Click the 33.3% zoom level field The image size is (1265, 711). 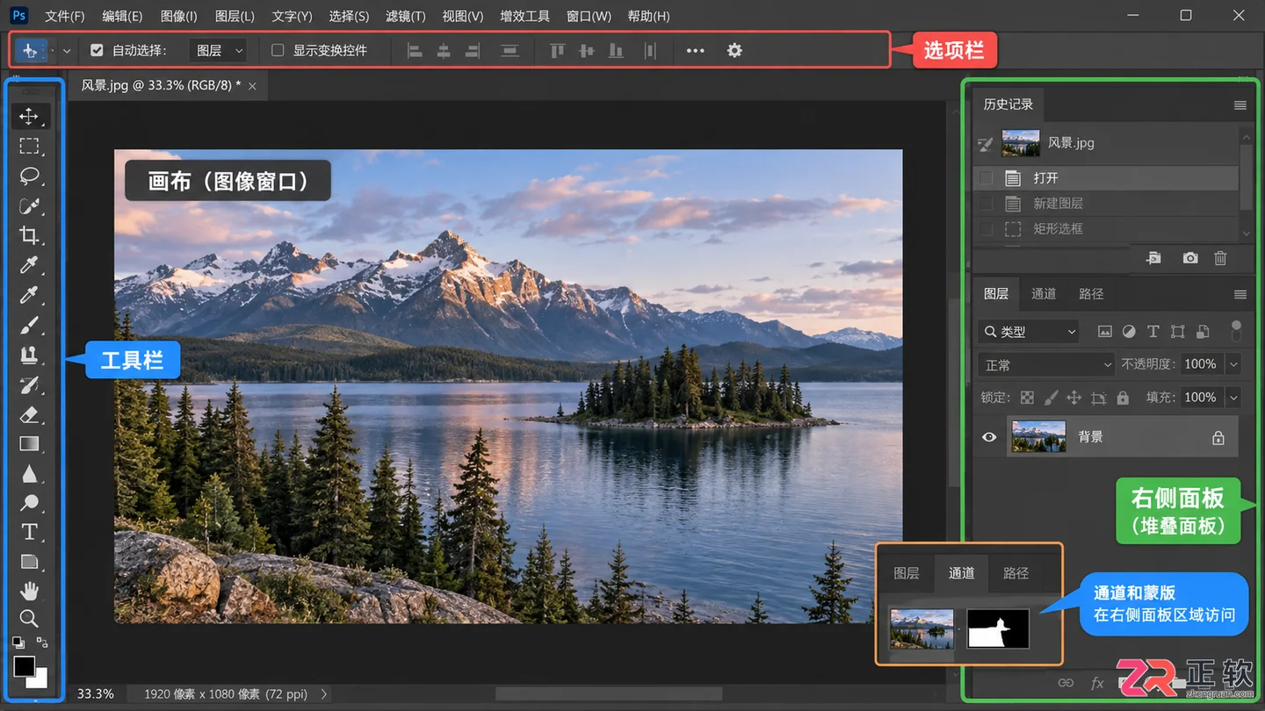(96, 694)
